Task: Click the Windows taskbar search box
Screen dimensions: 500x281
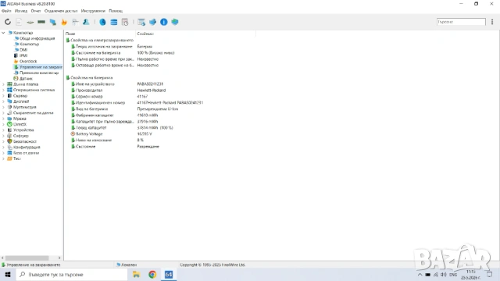Action: click(72, 274)
